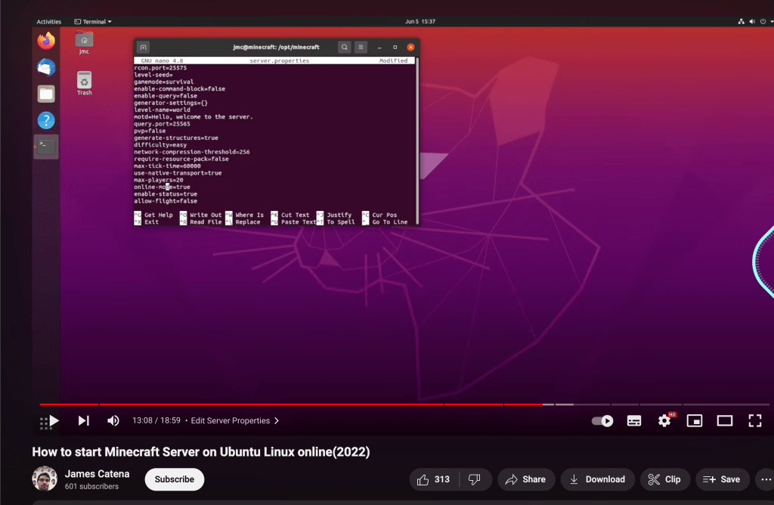
Task: Click the difficulty=easy line
Action: pyautogui.click(x=160, y=145)
